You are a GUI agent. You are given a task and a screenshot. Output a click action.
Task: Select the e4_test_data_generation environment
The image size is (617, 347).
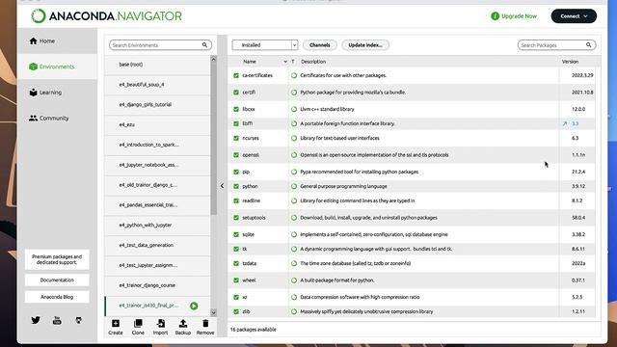click(x=157, y=245)
